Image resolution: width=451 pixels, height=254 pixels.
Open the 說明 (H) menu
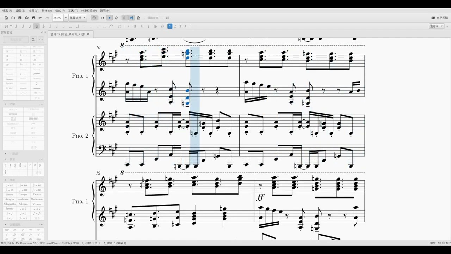[x=105, y=11]
